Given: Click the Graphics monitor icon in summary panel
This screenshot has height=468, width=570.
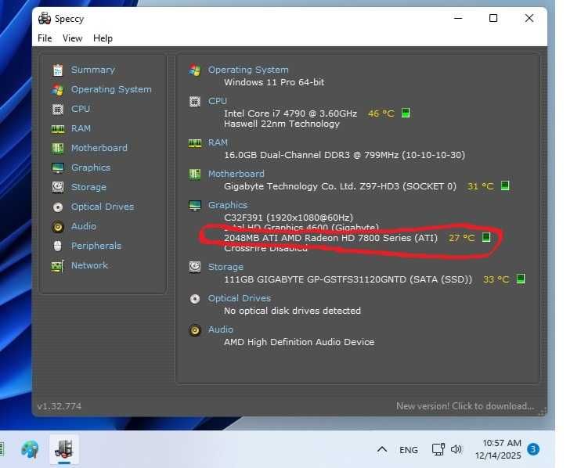Looking at the screenshot, I should [x=195, y=206].
